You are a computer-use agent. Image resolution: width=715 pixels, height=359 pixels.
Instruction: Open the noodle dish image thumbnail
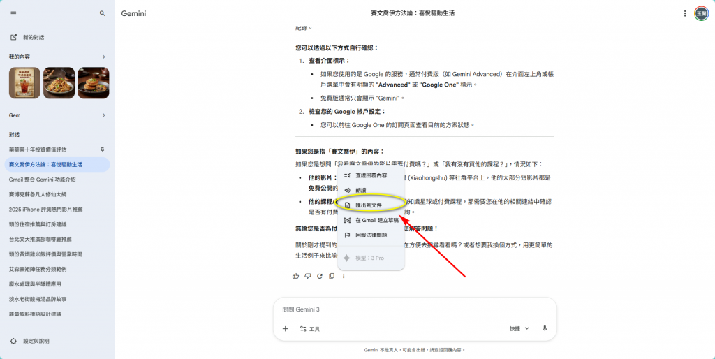pos(59,83)
